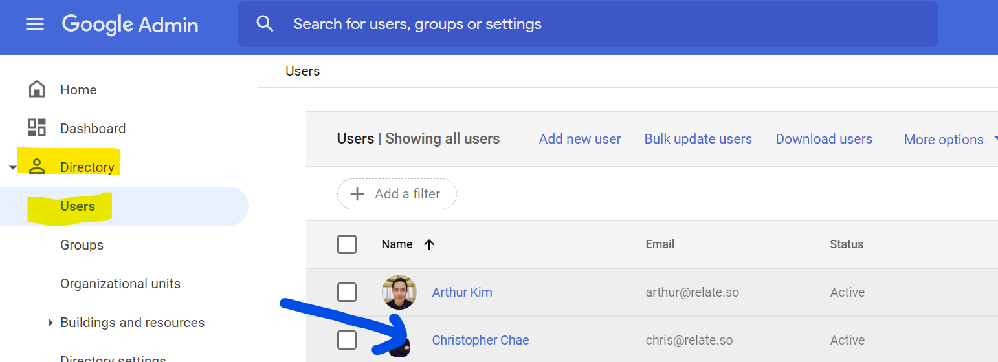Check the box for Christopher Chae
The height and width of the screenshot is (362, 998).
(x=347, y=340)
